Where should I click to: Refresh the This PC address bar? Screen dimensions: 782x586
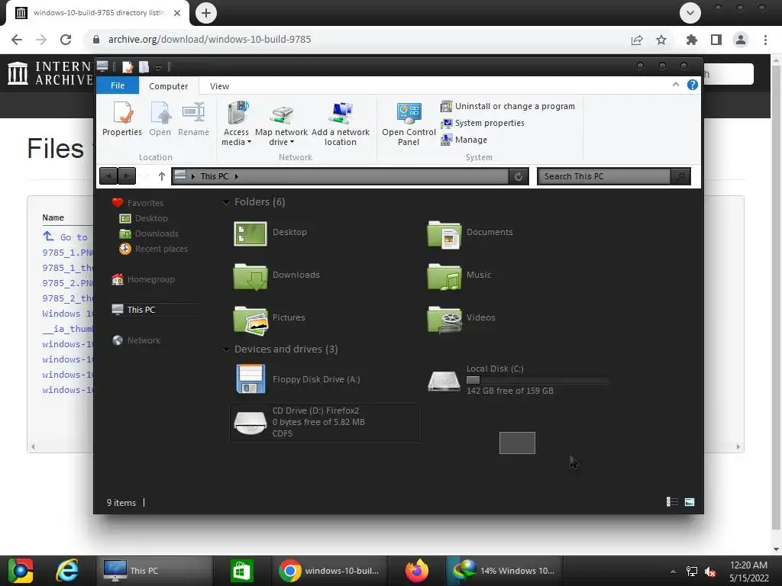pyautogui.click(x=519, y=176)
